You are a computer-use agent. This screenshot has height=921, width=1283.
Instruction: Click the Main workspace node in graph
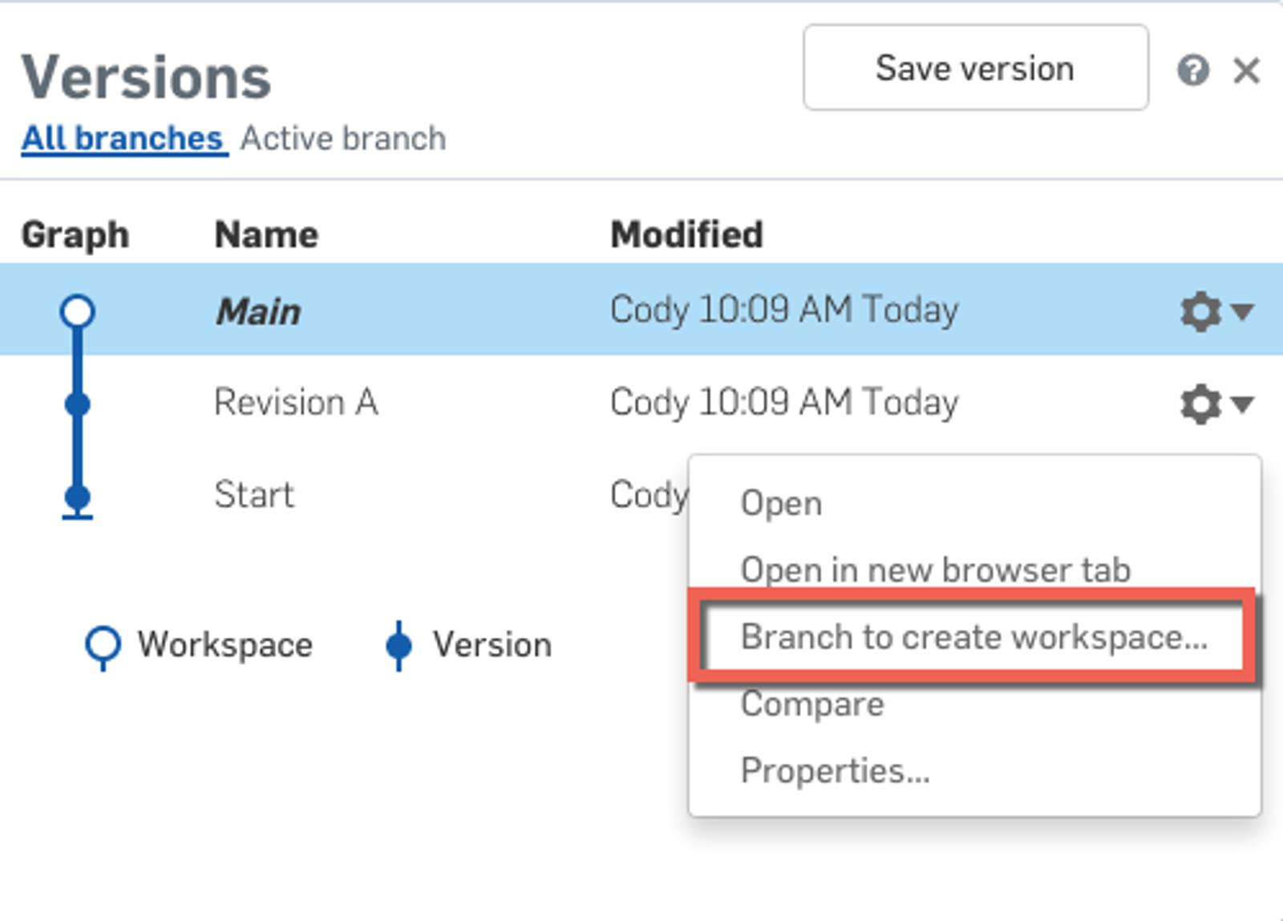tap(78, 311)
